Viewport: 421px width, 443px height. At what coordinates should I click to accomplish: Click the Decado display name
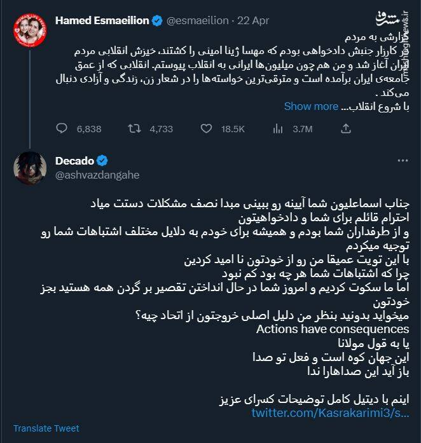[74, 160]
